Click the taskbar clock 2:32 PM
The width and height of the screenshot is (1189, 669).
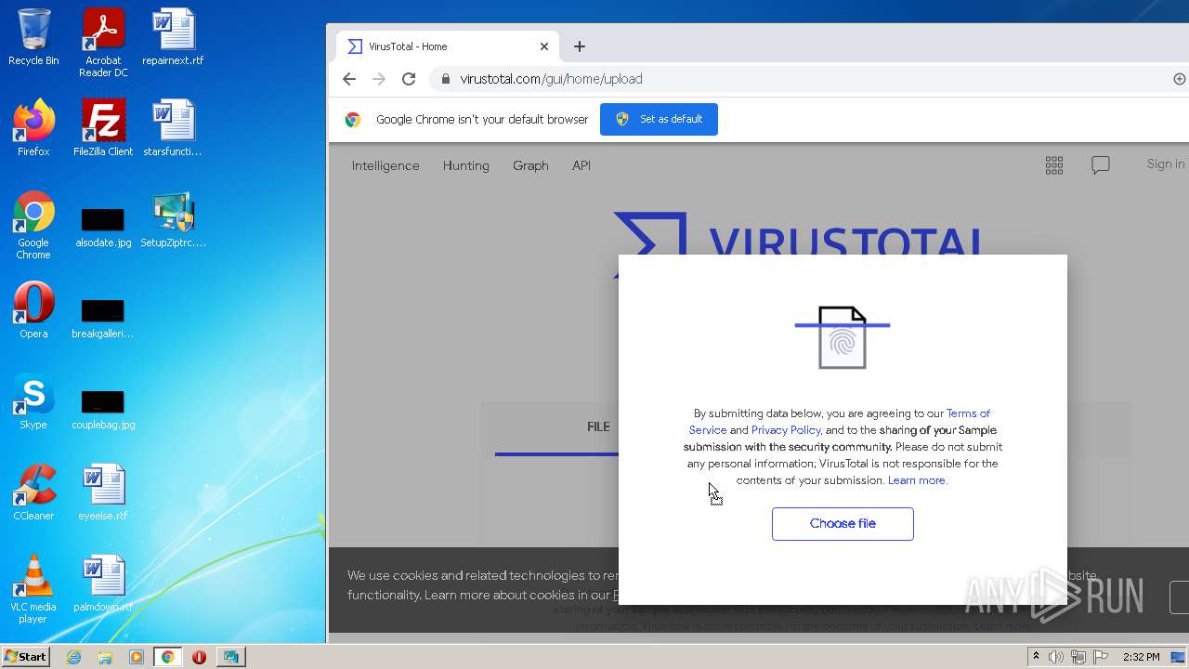(x=1142, y=657)
